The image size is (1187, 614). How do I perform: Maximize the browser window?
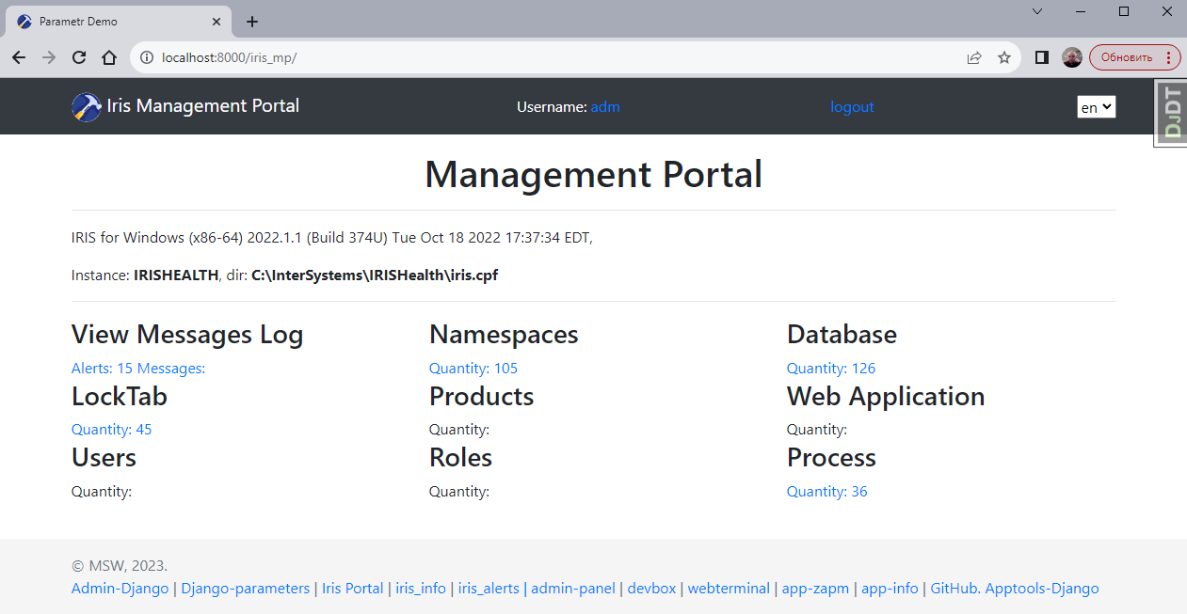click(x=1124, y=11)
